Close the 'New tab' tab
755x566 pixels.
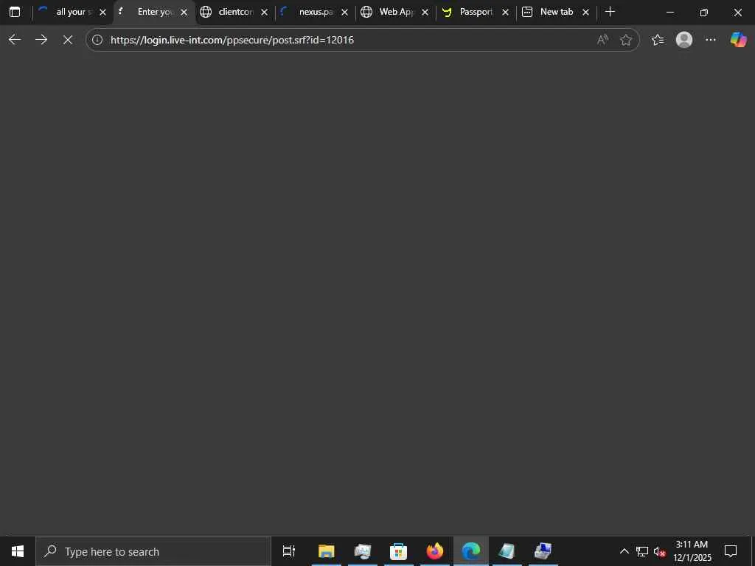(x=585, y=13)
